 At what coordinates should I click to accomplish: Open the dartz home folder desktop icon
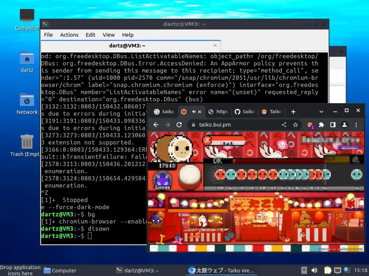[x=27, y=62]
